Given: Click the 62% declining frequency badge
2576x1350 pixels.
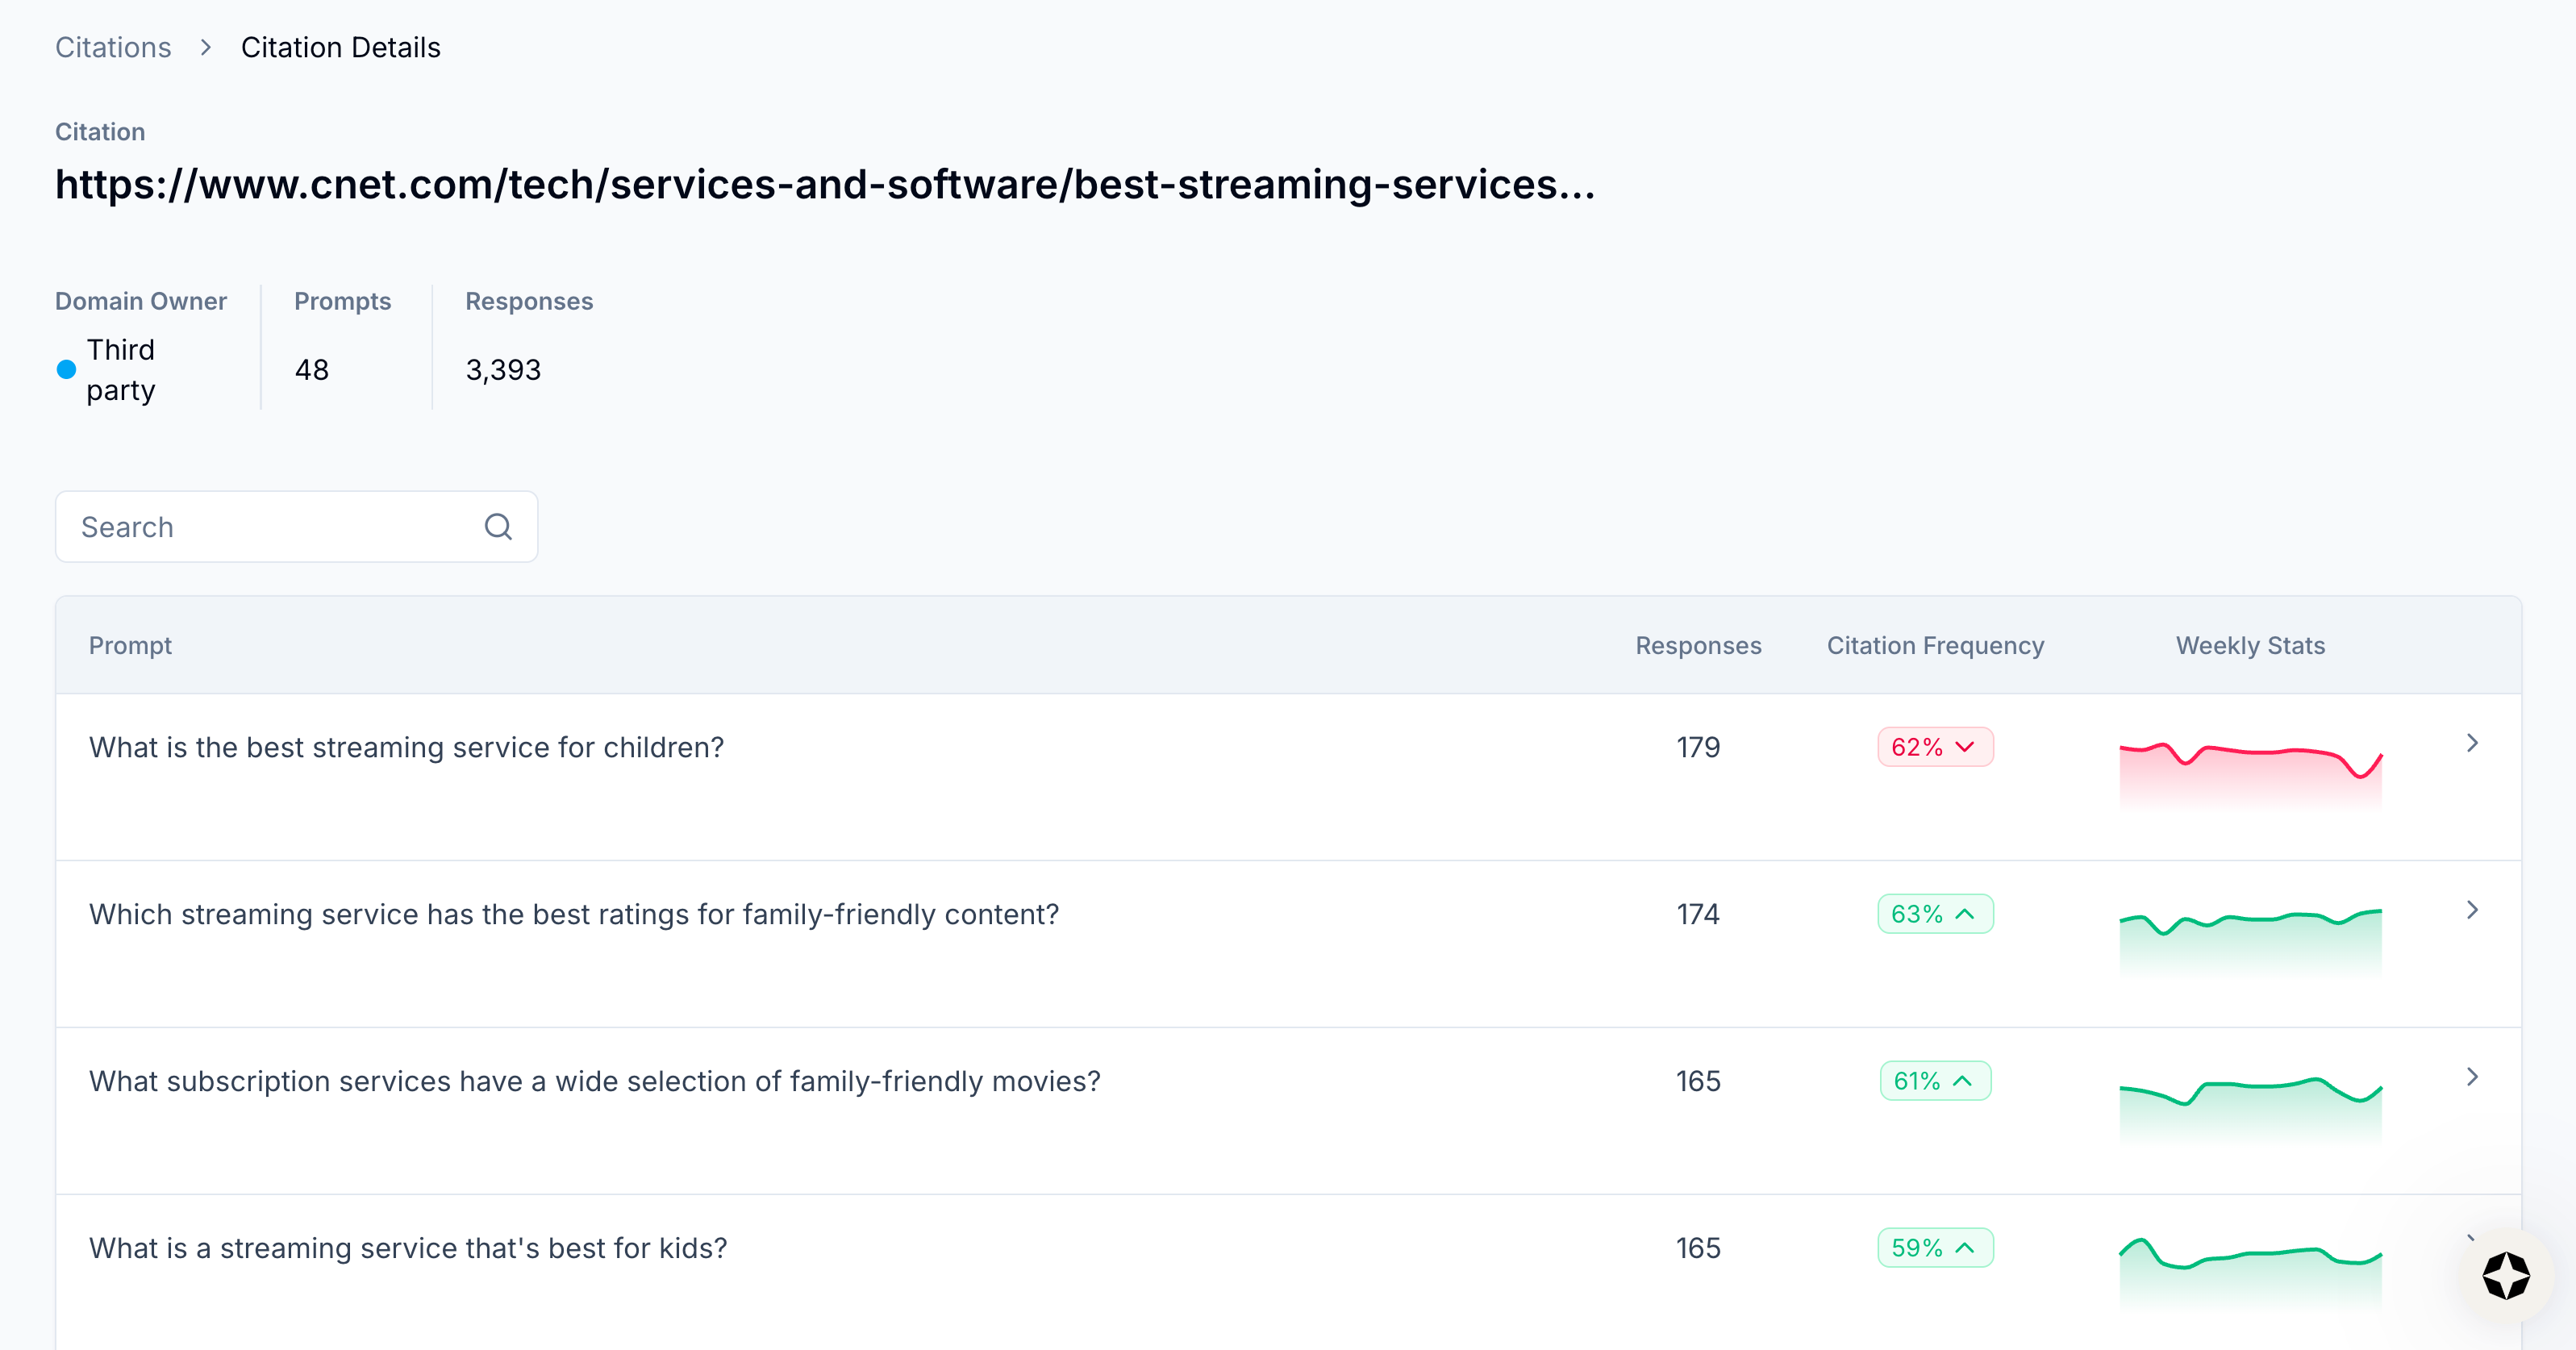Looking at the screenshot, I should coord(1934,747).
